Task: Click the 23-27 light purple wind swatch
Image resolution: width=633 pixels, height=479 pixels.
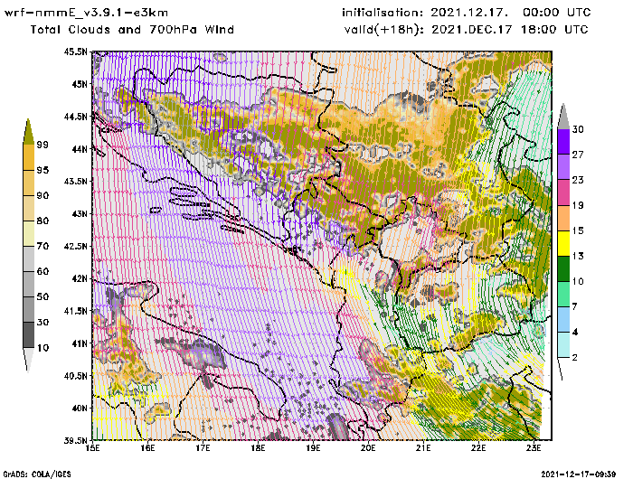Action: point(563,167)
